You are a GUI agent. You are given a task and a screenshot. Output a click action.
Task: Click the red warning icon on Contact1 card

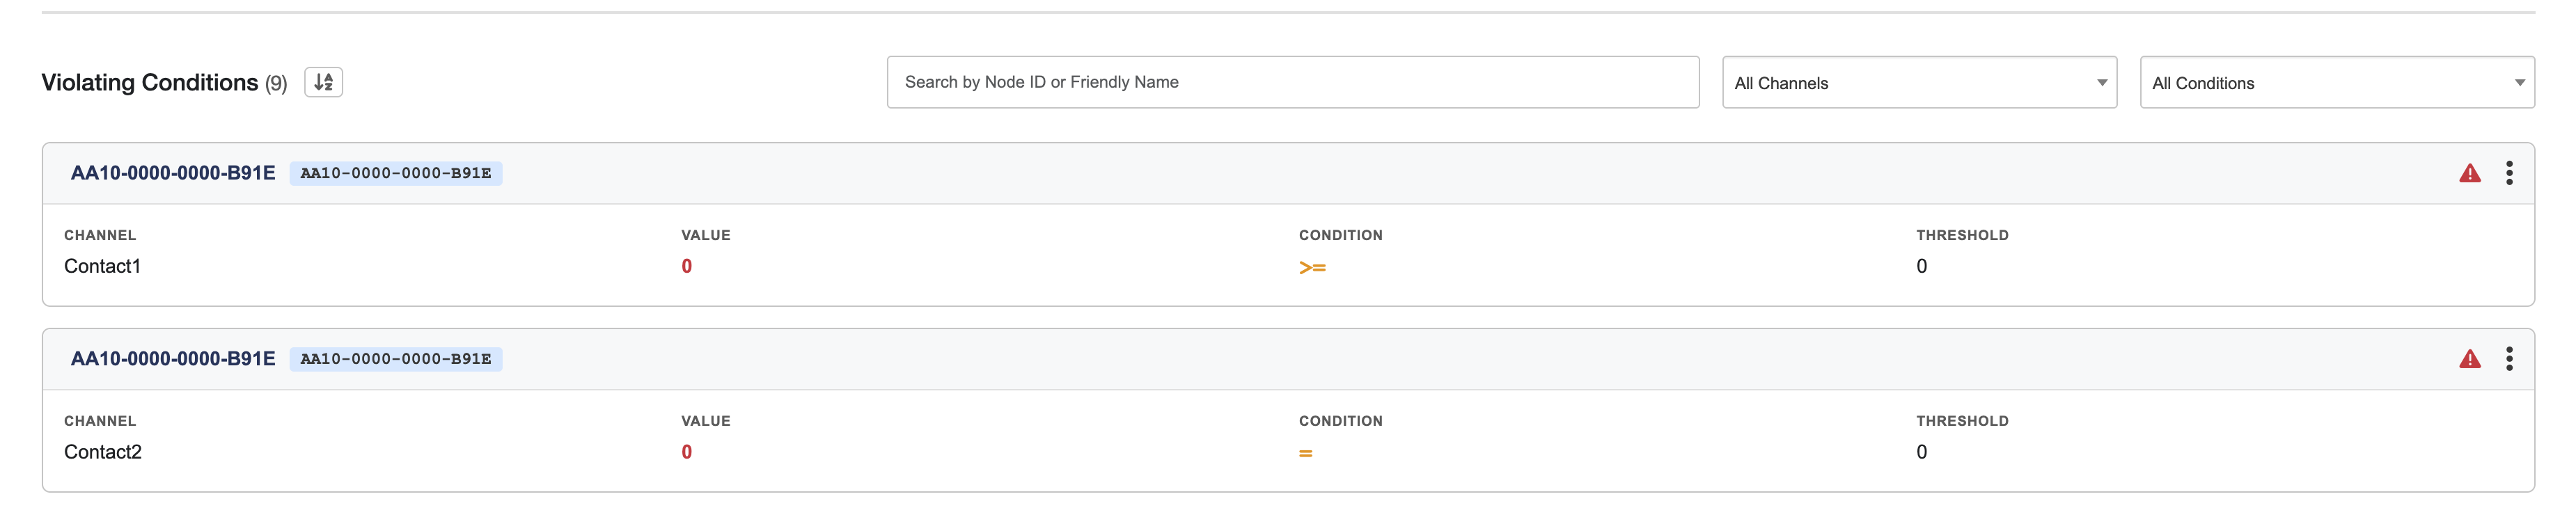2469,174
